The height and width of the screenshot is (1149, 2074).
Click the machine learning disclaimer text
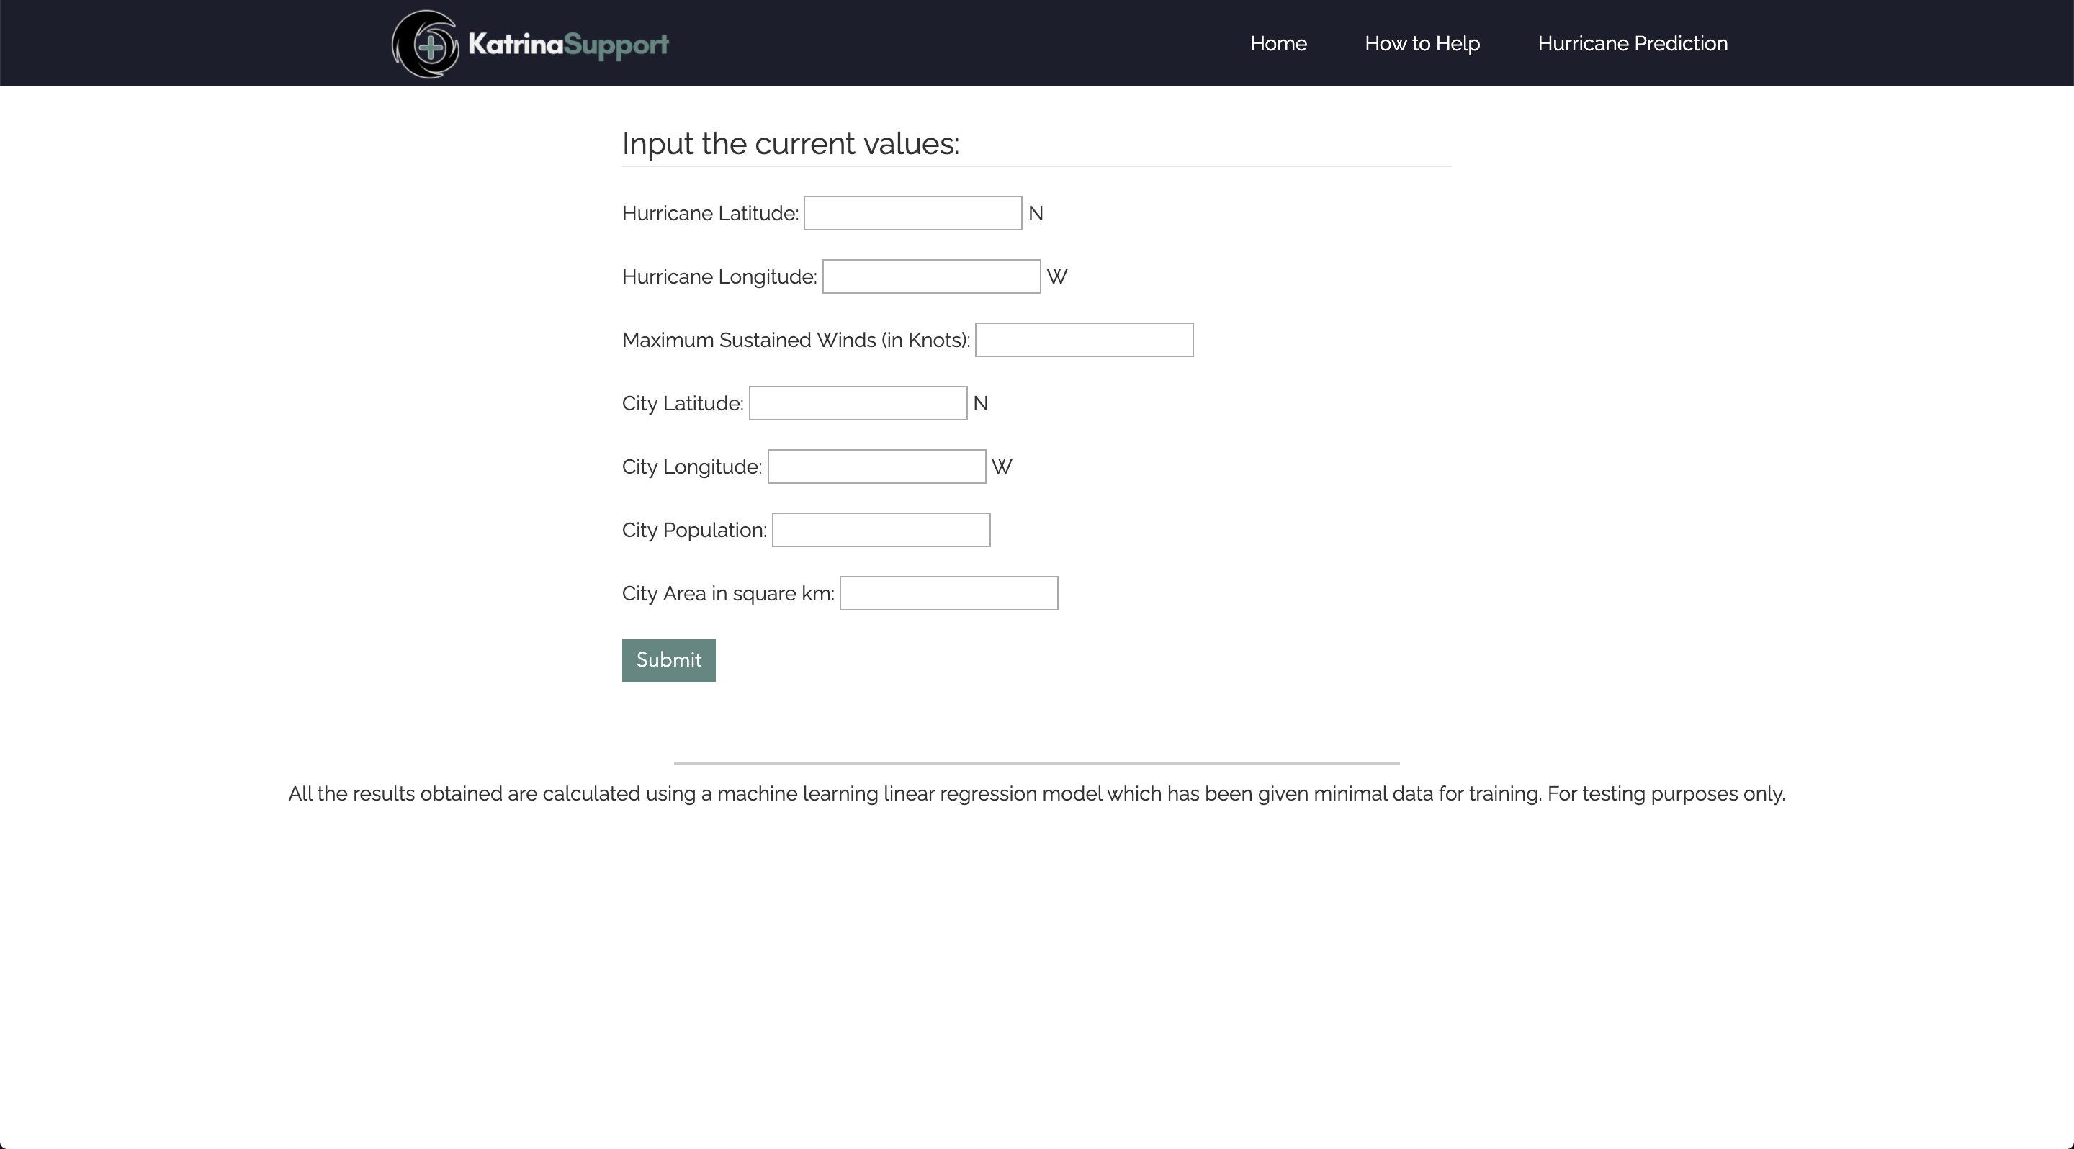pyautogui.click(x=1036, y=794)
